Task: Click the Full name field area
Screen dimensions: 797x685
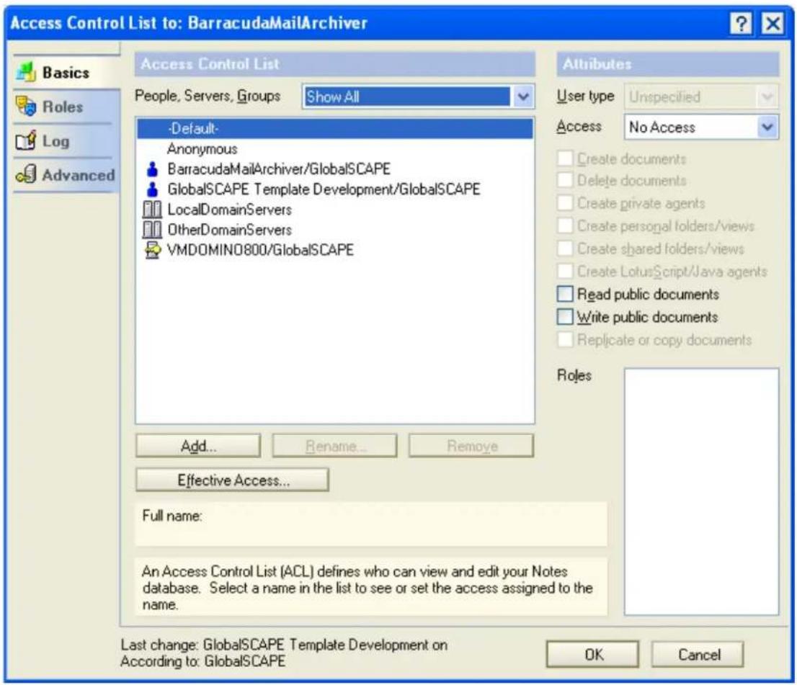Action: pyautogui.click(x=371, y=524)
